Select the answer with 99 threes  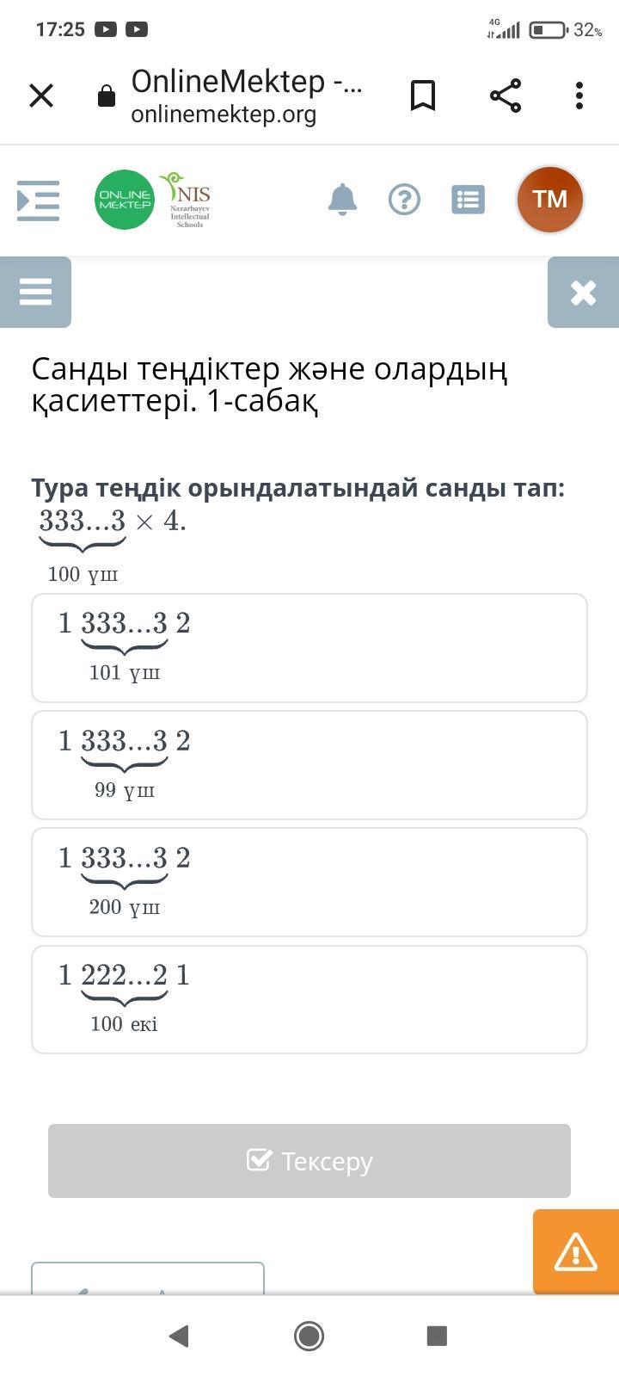pyautogui.click(x=309, y=765)
